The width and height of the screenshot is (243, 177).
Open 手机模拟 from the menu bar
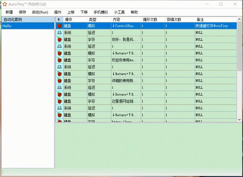coord(101,12)
